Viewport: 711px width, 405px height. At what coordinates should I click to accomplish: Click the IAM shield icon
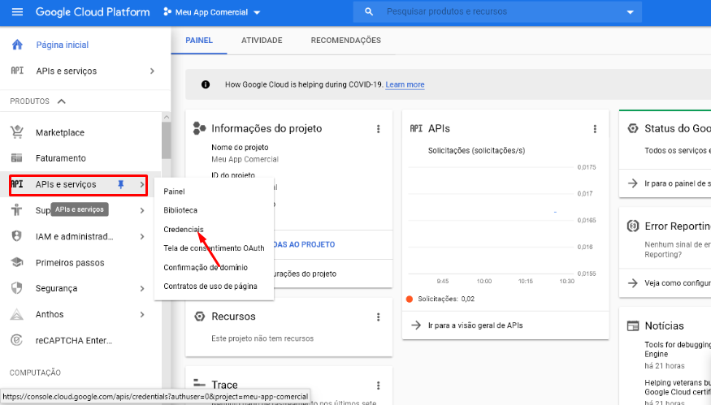[x=17, y=236]
